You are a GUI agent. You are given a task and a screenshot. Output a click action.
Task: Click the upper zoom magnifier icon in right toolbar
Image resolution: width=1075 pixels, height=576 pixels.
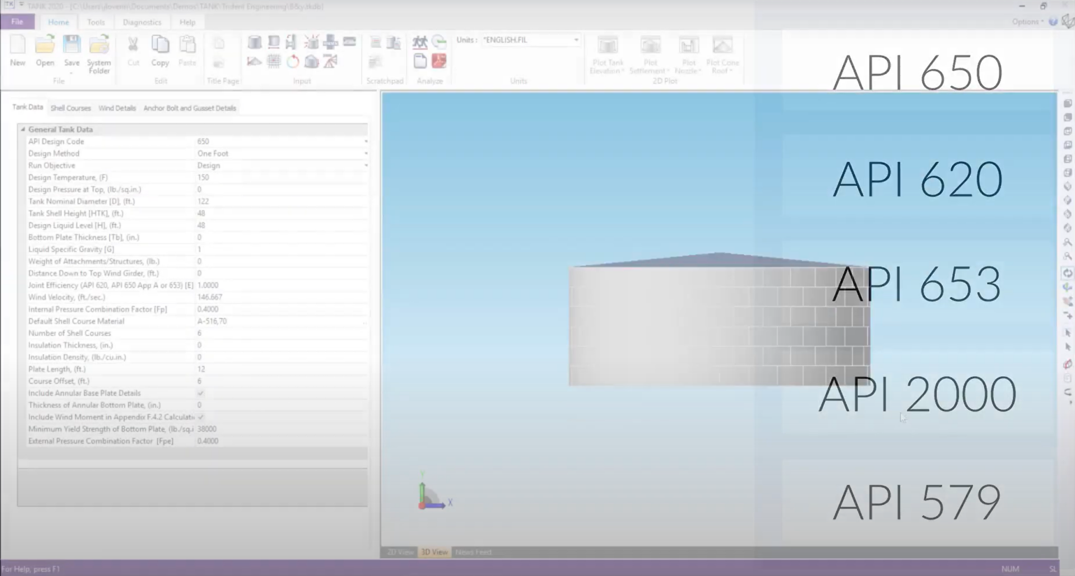click(1067, 242)
